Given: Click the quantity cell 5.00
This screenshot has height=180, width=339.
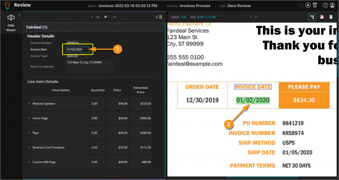Looking at the screenshot, I should tap(98, 118).
